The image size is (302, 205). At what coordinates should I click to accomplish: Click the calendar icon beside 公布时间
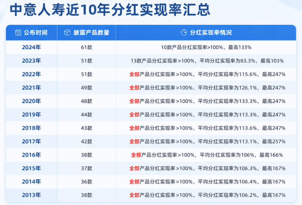[18, 32]
